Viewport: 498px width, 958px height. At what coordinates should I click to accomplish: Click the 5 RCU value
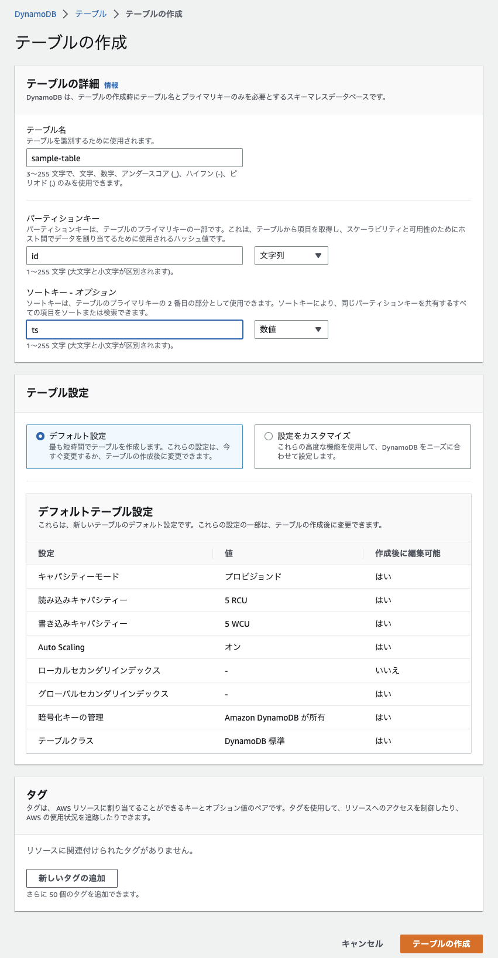pos(236,600)
